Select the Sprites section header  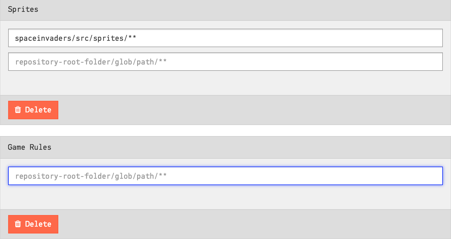[x=23, y=9]
